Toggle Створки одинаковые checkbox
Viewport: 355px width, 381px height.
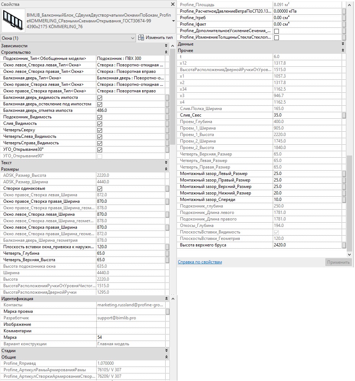pos(100,189)
